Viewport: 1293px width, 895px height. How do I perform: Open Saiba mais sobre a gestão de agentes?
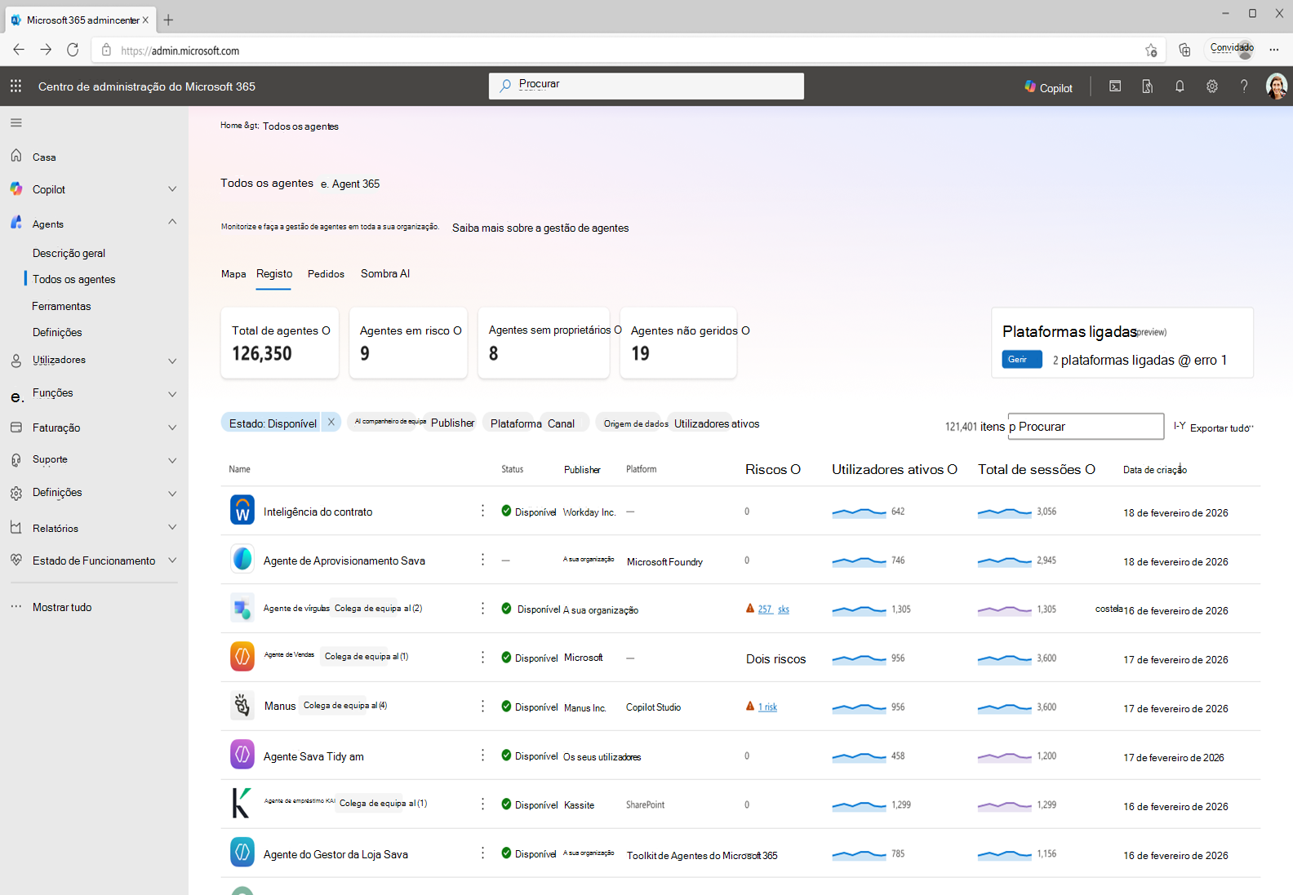tap(540, 228)
